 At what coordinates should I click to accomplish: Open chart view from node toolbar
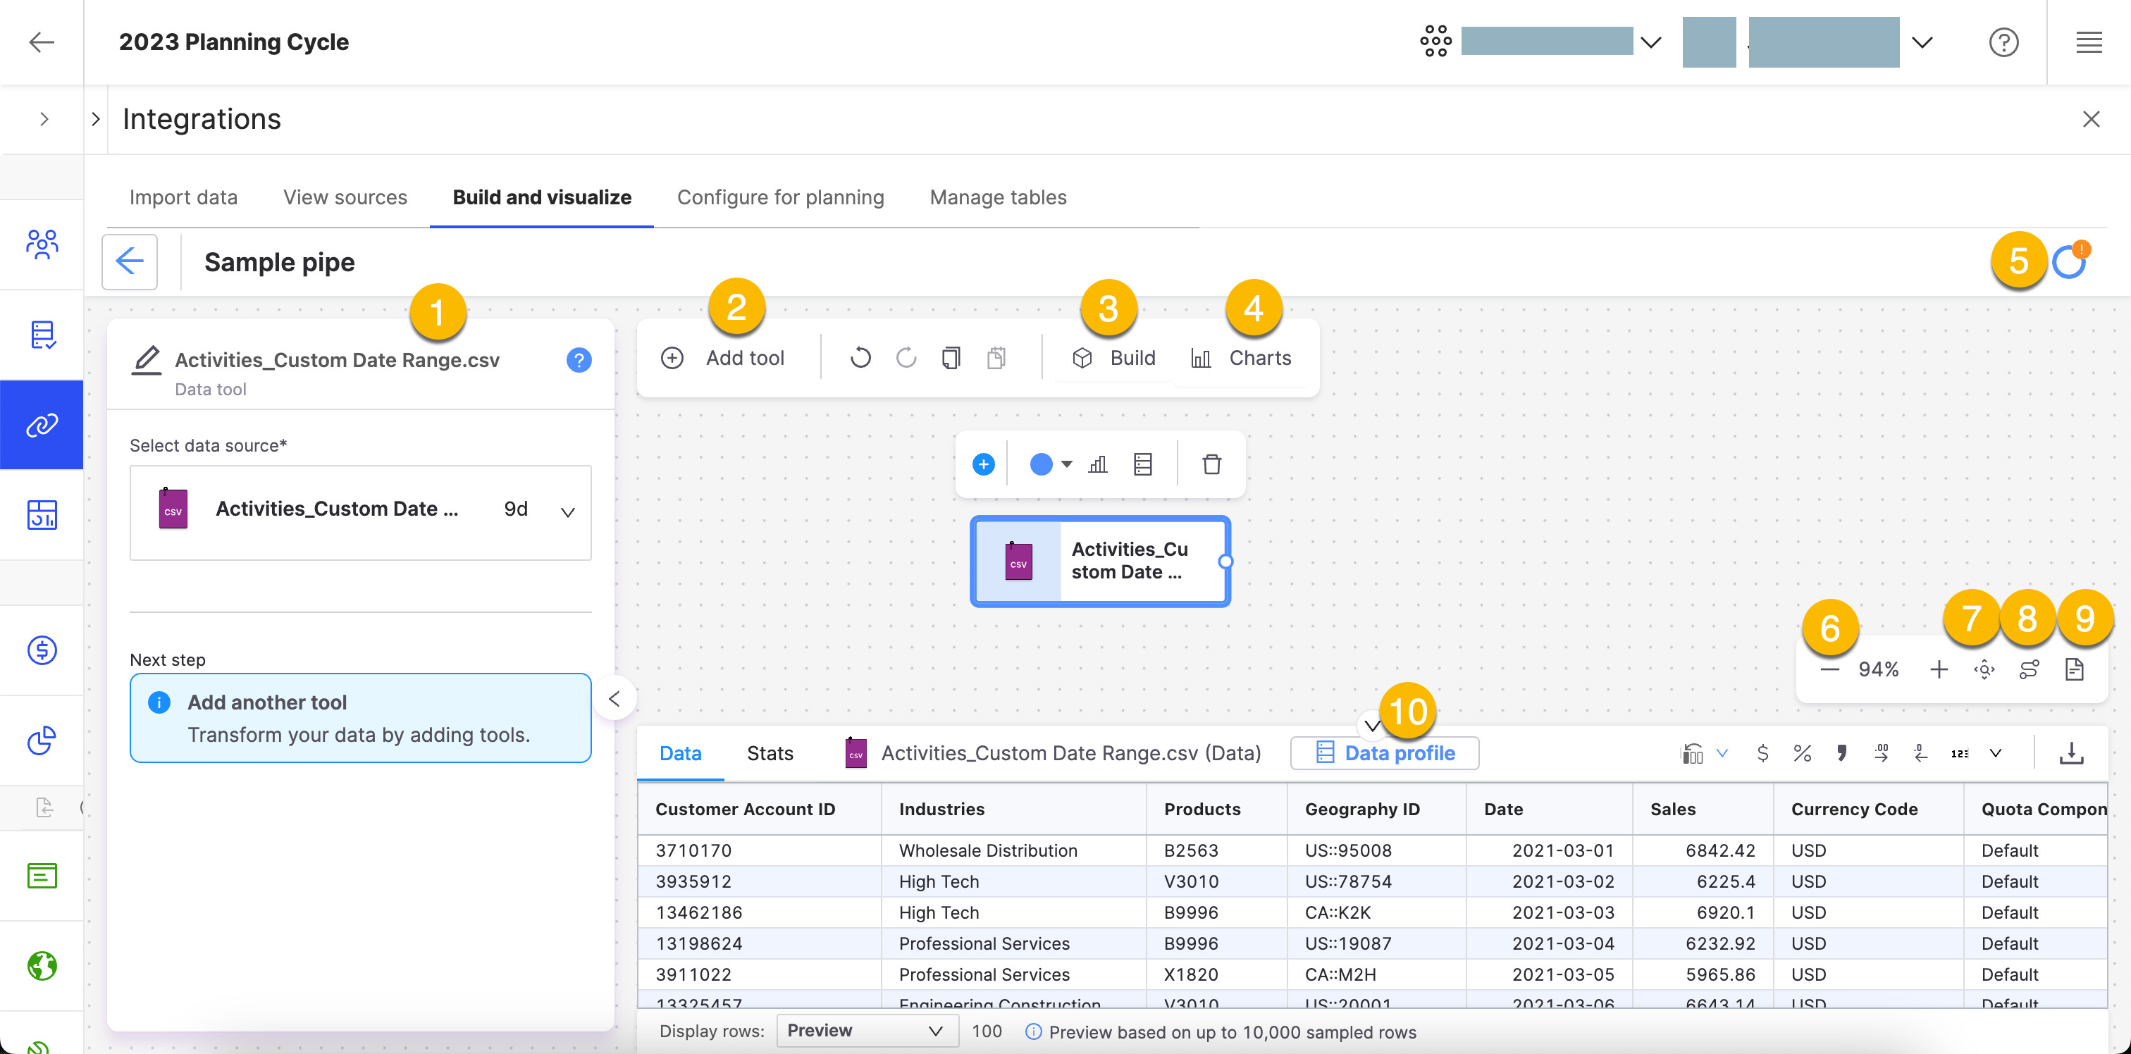coord(1098,465)
